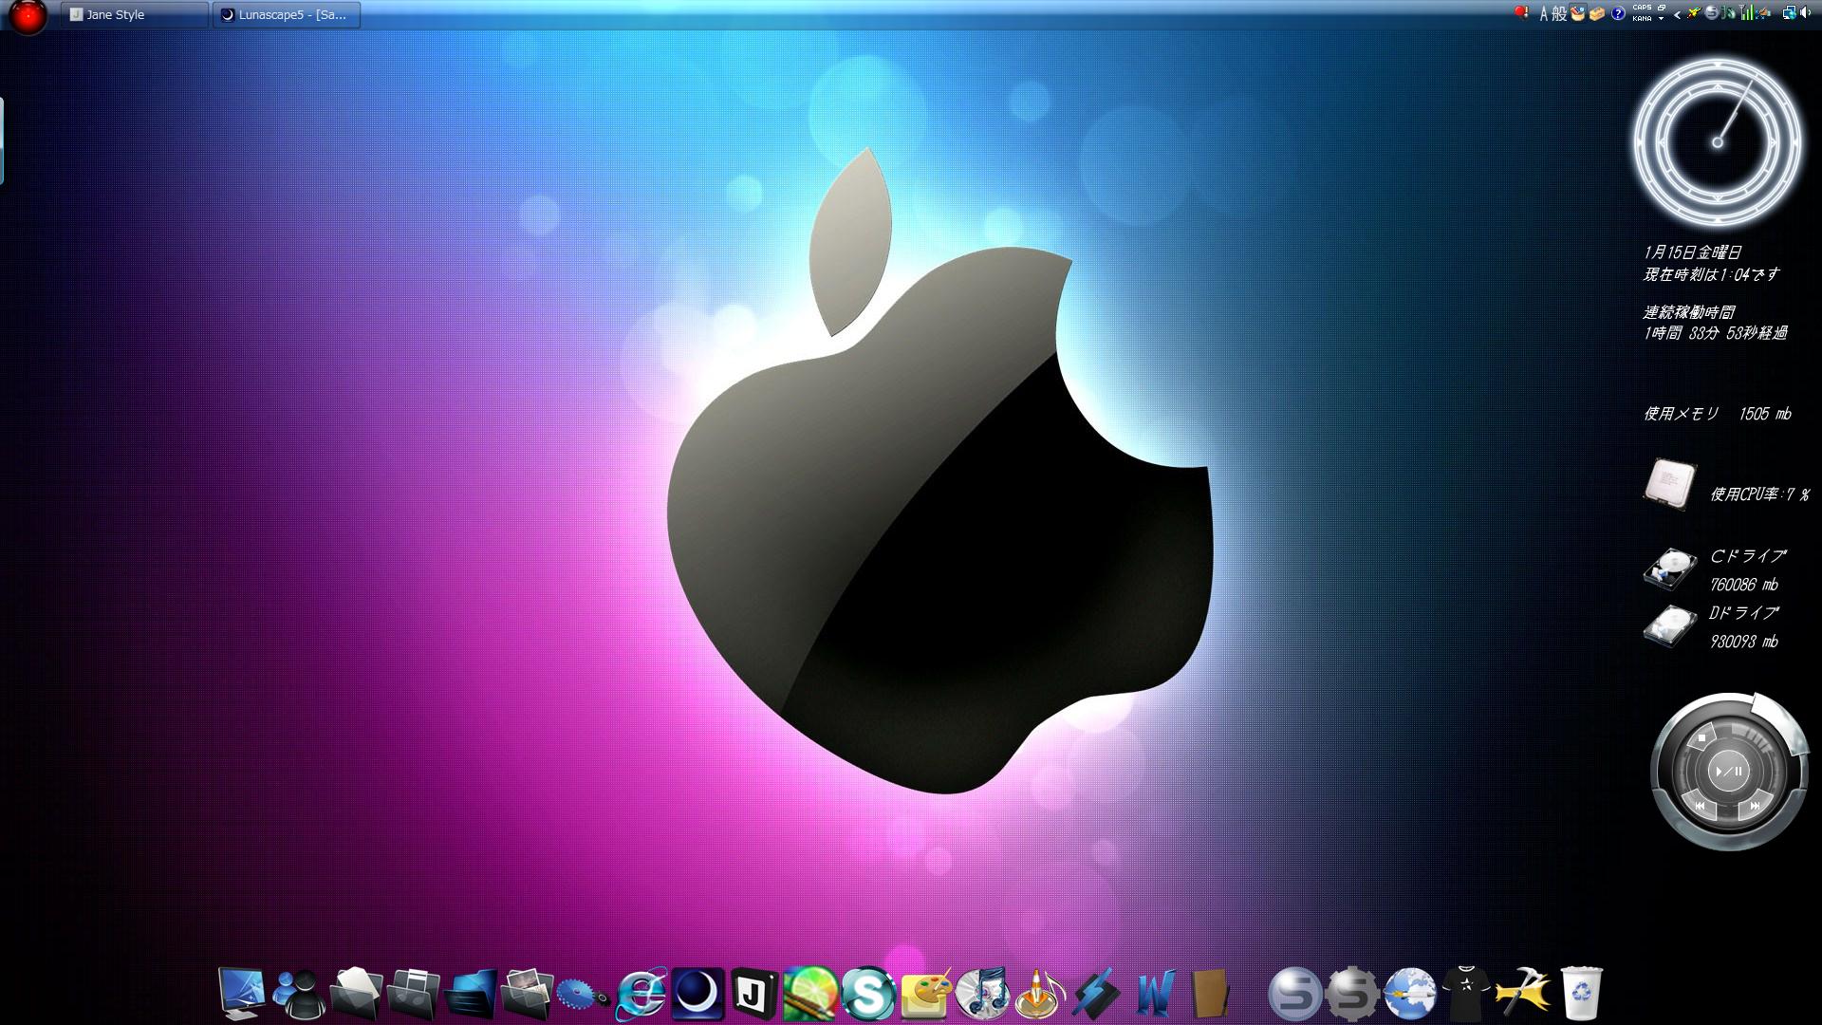Screen dimensions: 1822x1025
Task: Open the blue W Word dock icon
Action: (x=1155, y=994)
